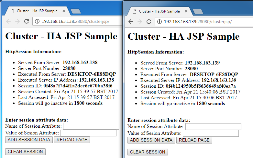Image resolution: width=253 pixels, height=158 pixels.
Task: Focus the Name of Session Attribute field in the left page
Action: tap(91, 126)
